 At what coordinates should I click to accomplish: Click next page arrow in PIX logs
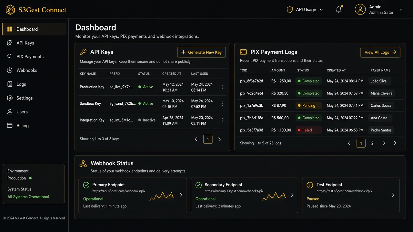point(395,143)
